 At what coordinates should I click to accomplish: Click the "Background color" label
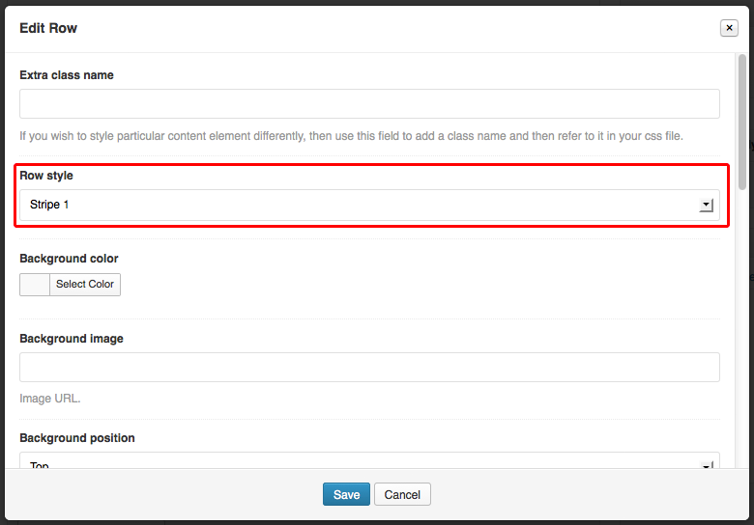(69, 259)
